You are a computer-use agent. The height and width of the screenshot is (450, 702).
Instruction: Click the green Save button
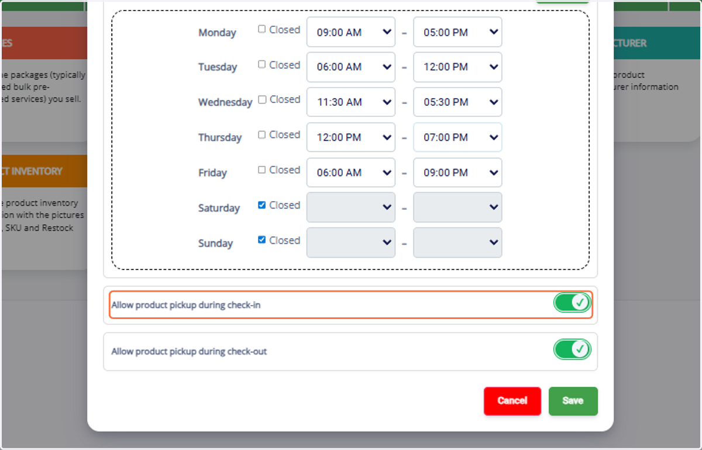573,401
